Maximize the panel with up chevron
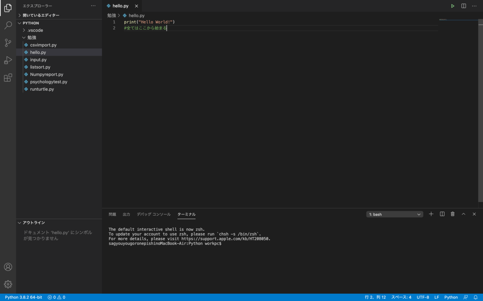 coord(463,214)
